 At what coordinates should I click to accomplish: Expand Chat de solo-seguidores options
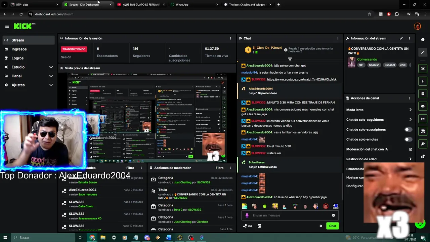click(411, 120)
